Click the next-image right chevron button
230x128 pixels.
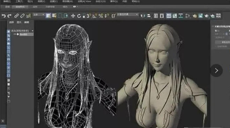coord(216,70)
